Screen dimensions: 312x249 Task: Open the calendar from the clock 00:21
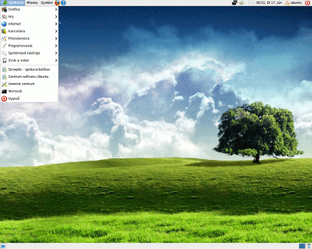(269, 3)
